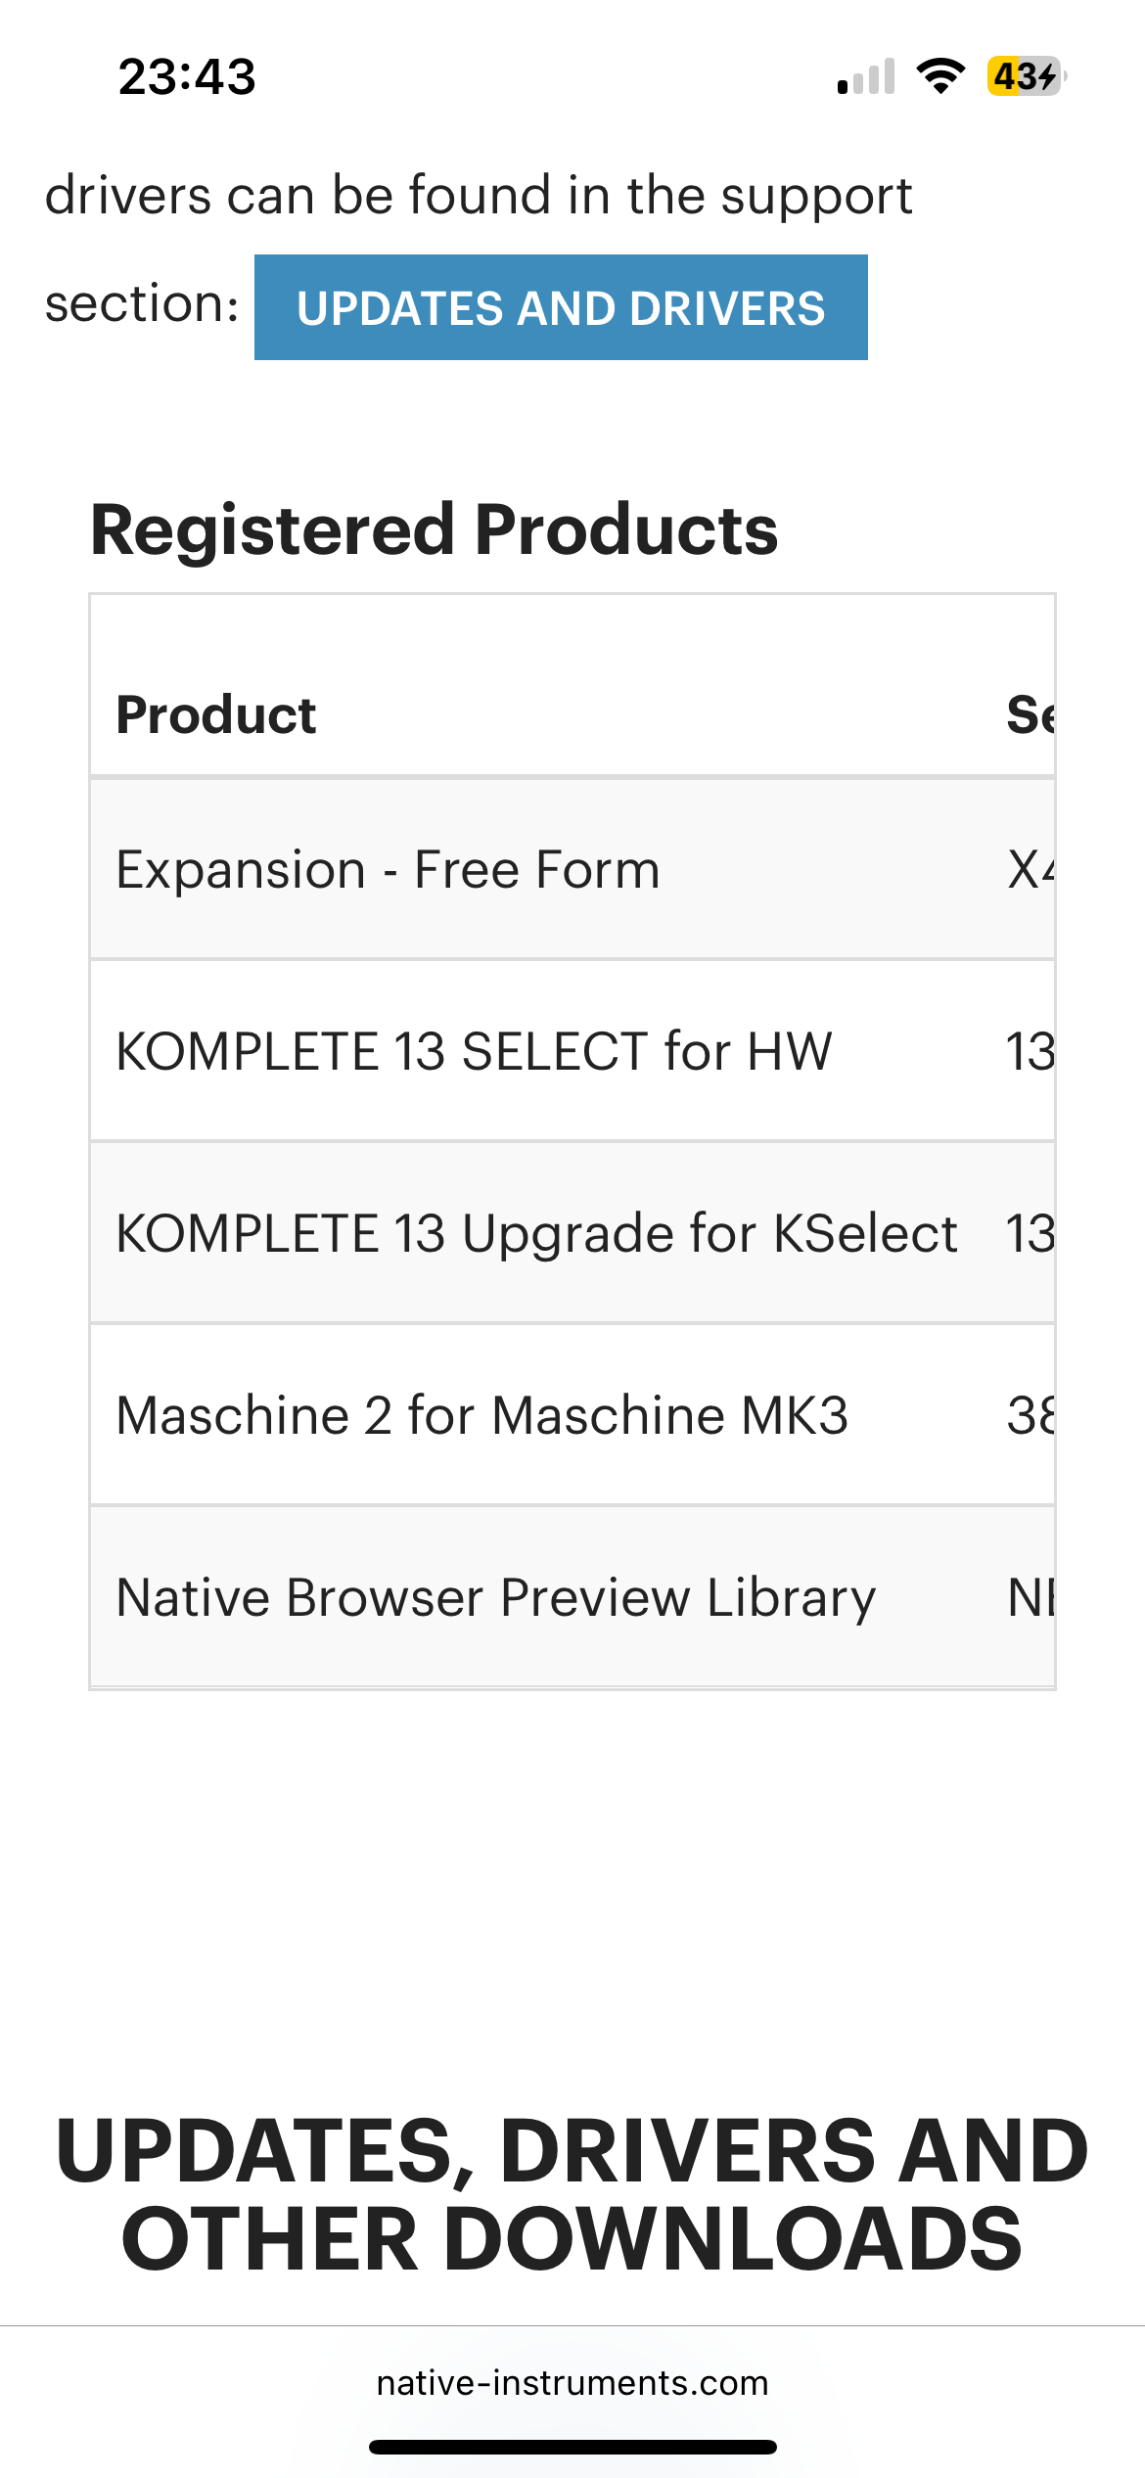Image resolution: width=1145 pixels, height=2478 pixels.
Task: Click the Product column header
Action: click(216, 714)
